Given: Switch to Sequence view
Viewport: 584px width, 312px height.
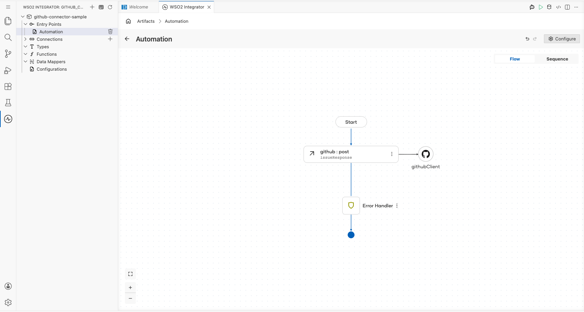Looking at the screenshot, I should click(557, 59).
